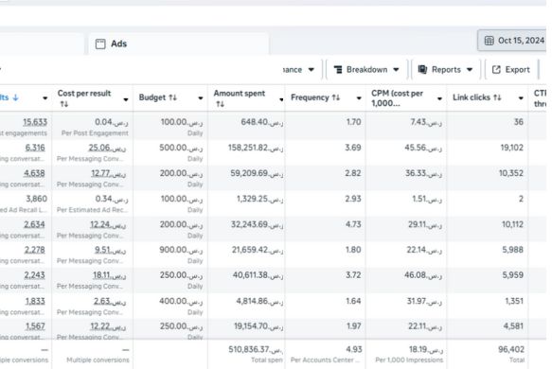Select the 0.34 cost per result value

112,199
